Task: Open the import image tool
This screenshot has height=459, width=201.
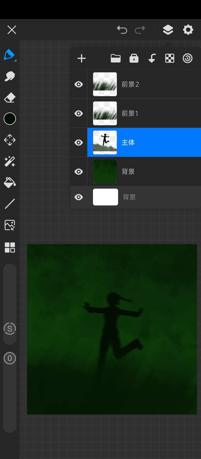Action: [x=9, y=225]
